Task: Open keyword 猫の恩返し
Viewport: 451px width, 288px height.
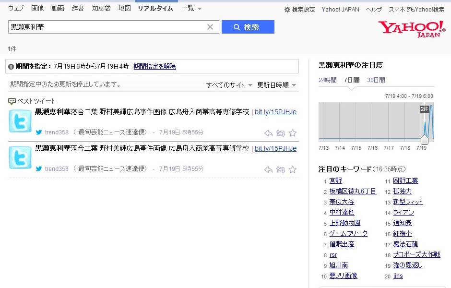Action: pyautogui.click(x=408, y=265)
